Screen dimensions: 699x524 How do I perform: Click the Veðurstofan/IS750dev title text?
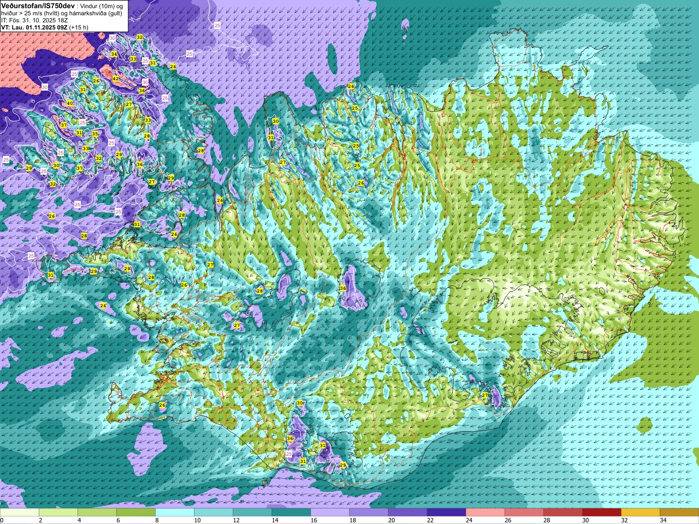pyautogui.click(x=38, y=5)
